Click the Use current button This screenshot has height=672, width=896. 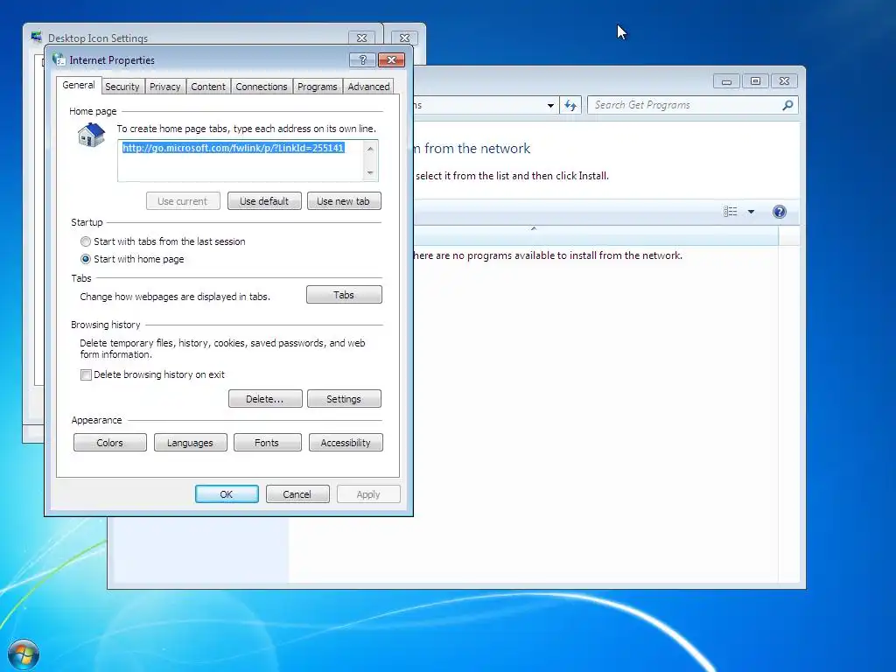(183, 201)
